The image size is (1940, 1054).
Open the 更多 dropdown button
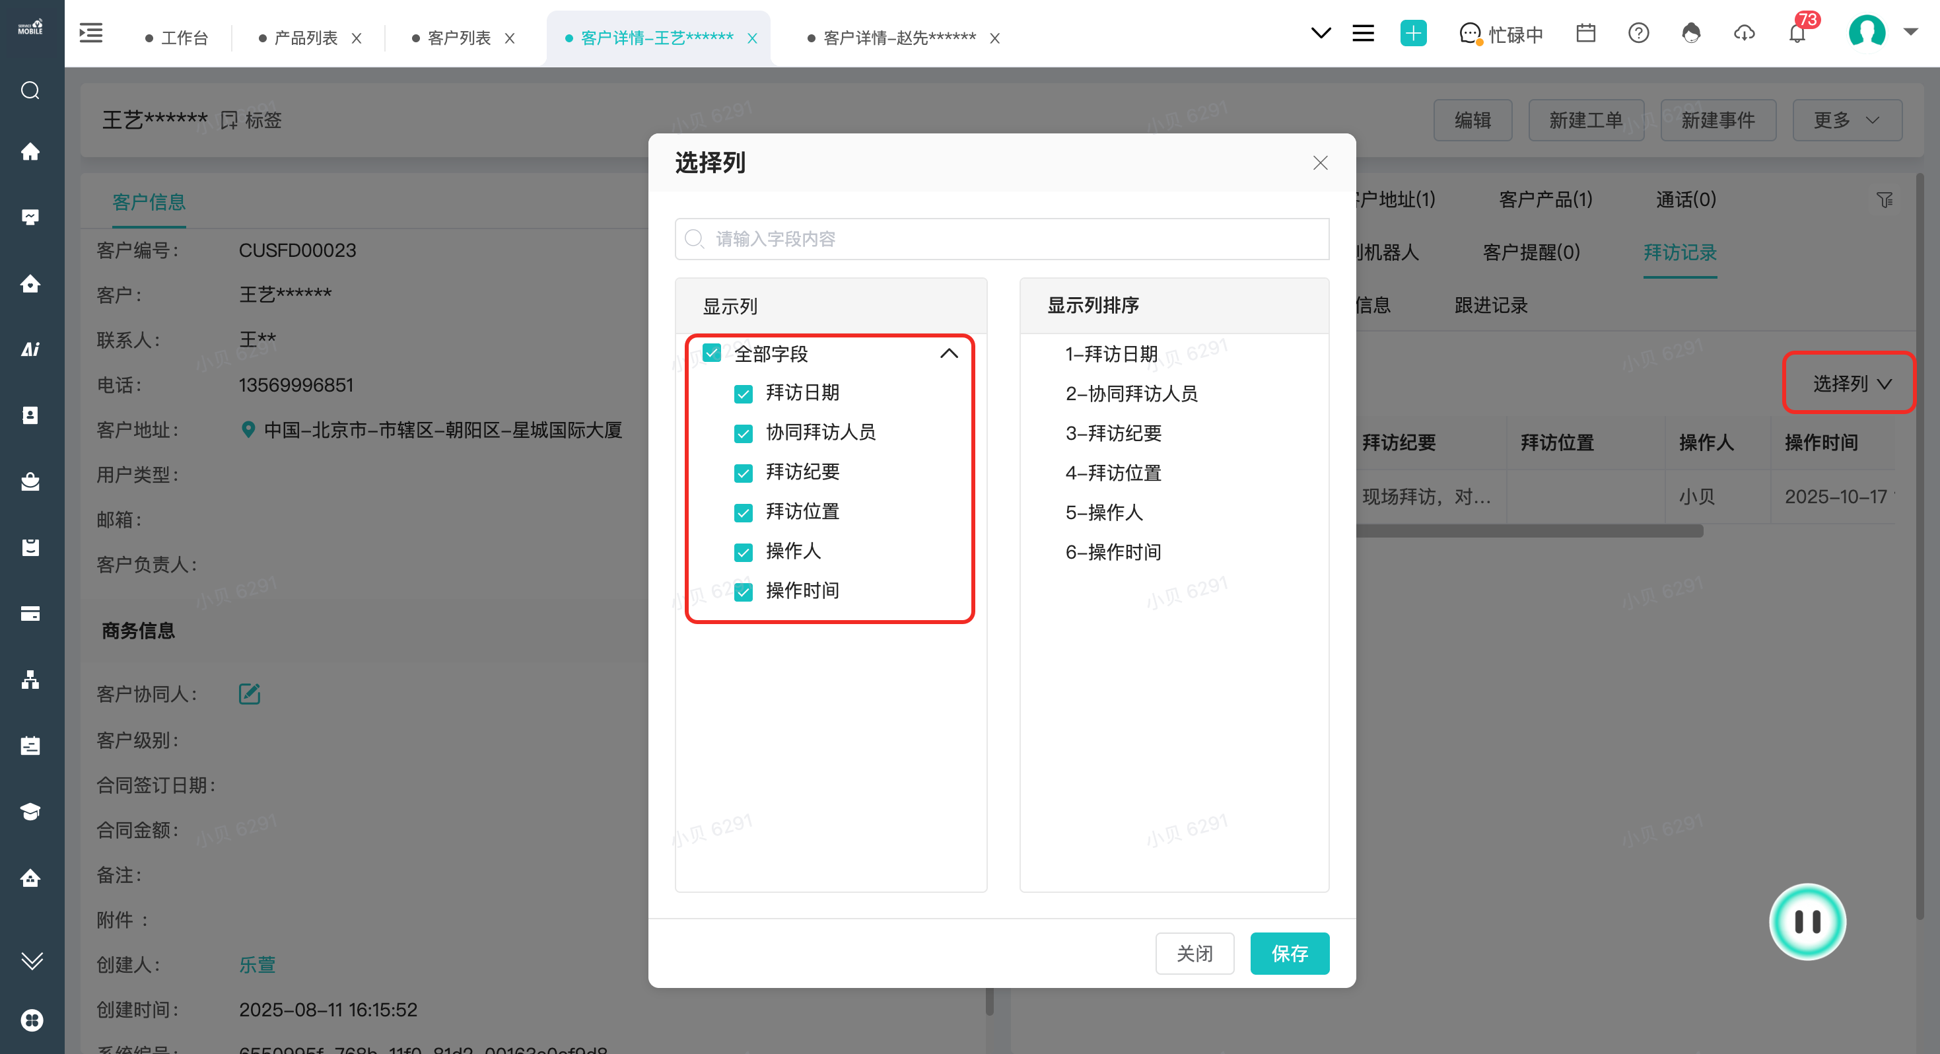tap(1847, 120)
